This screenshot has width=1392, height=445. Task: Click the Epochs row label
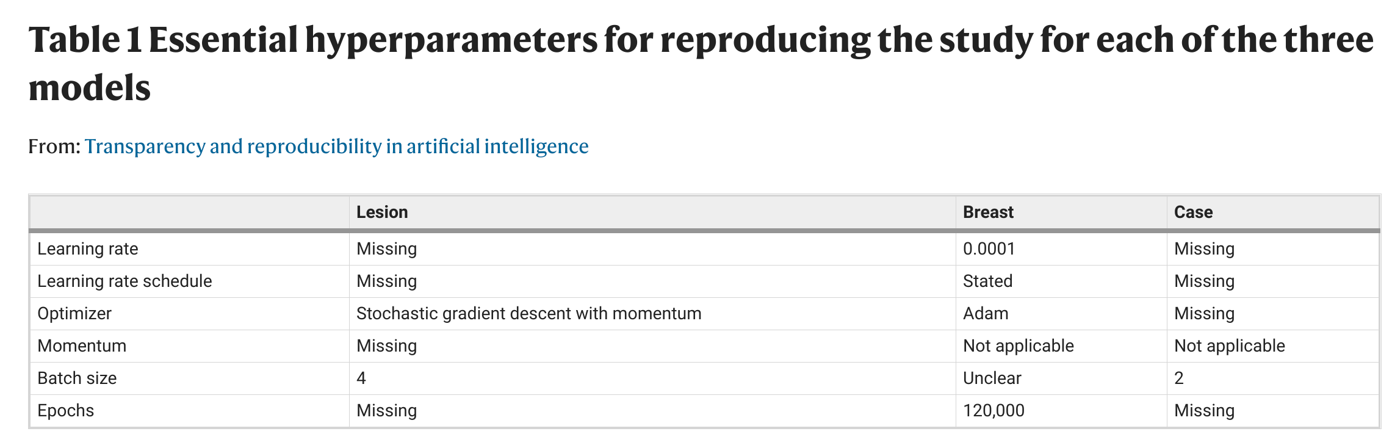click(66, 411)
